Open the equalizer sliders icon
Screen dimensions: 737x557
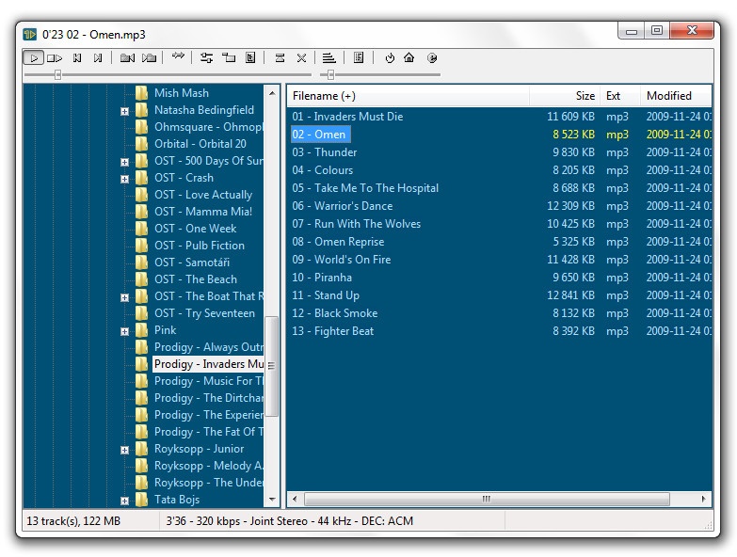(206, 58)
